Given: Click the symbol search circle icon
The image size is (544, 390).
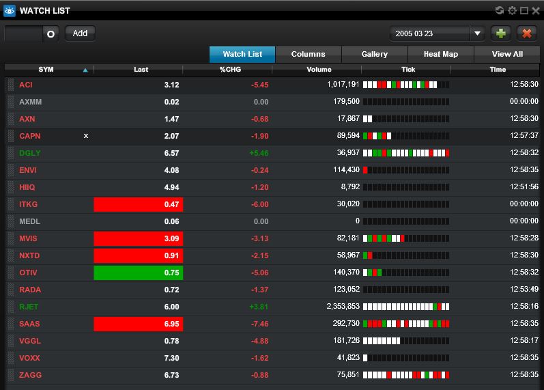Looking at the screenshot, I should pos(51,33).
